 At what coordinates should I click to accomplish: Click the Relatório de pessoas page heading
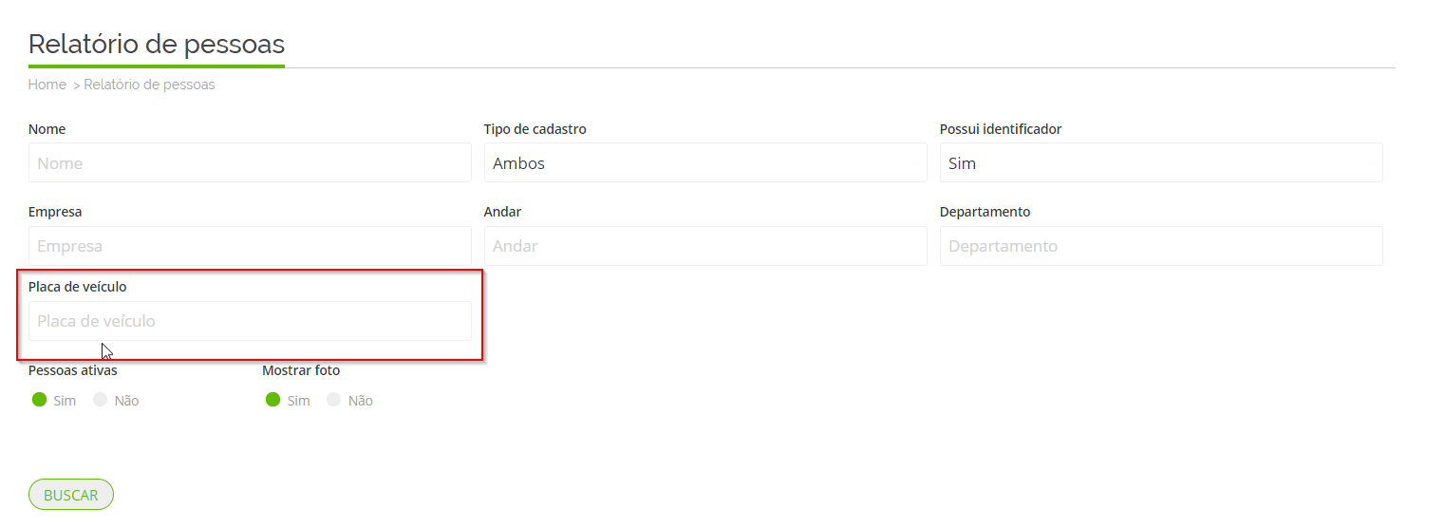(x=157, y=44)
